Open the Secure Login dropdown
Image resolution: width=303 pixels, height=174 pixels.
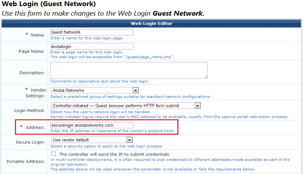coord(92,140)
